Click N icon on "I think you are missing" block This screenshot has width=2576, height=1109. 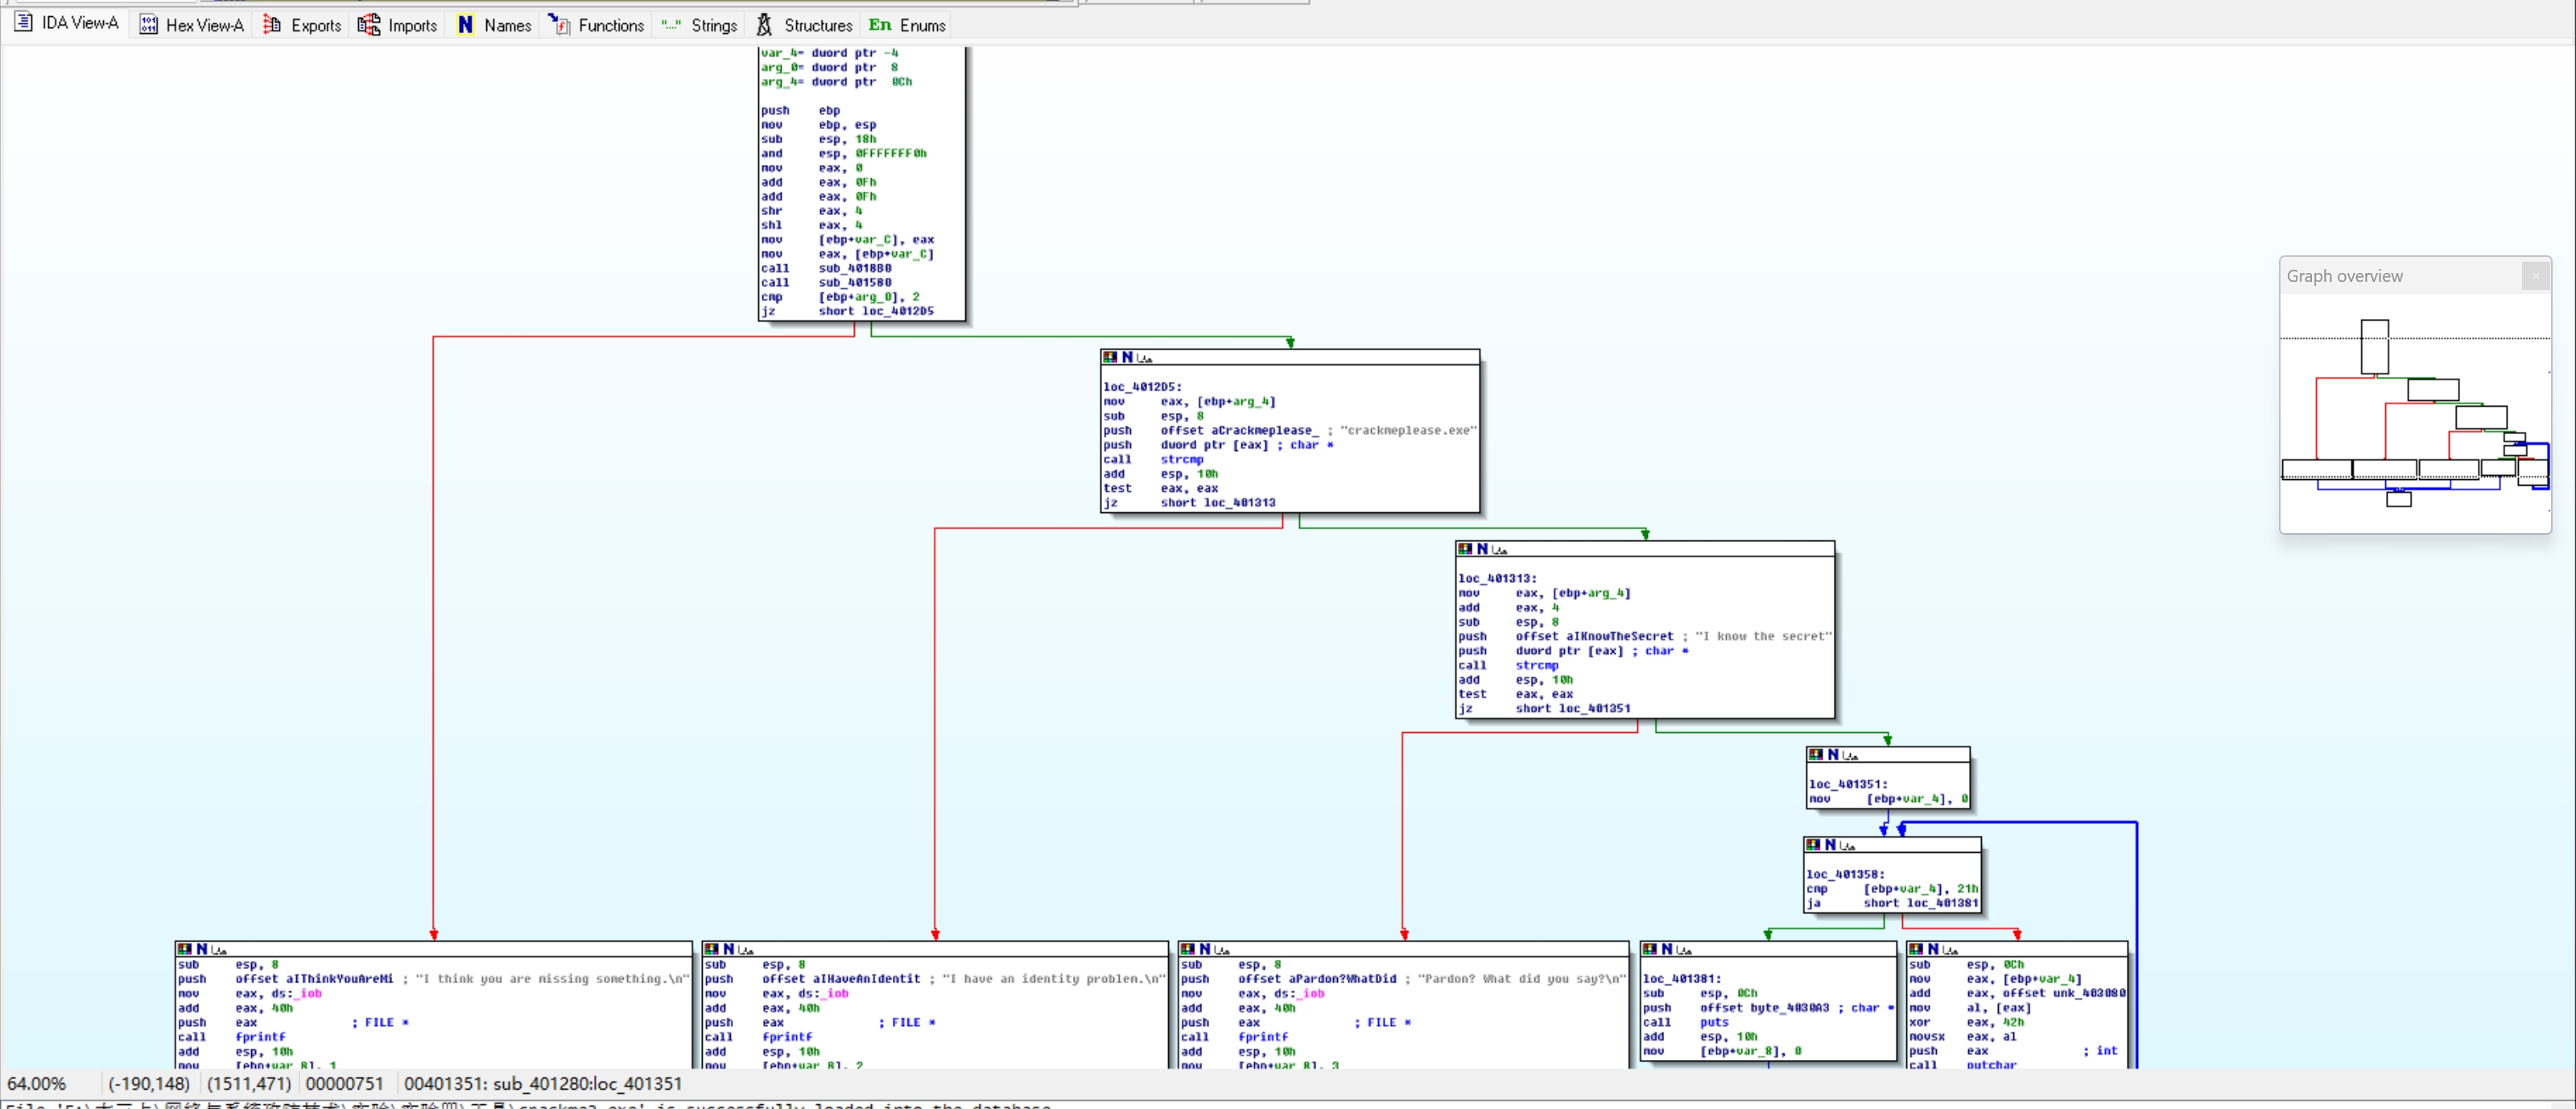point(202,950)
